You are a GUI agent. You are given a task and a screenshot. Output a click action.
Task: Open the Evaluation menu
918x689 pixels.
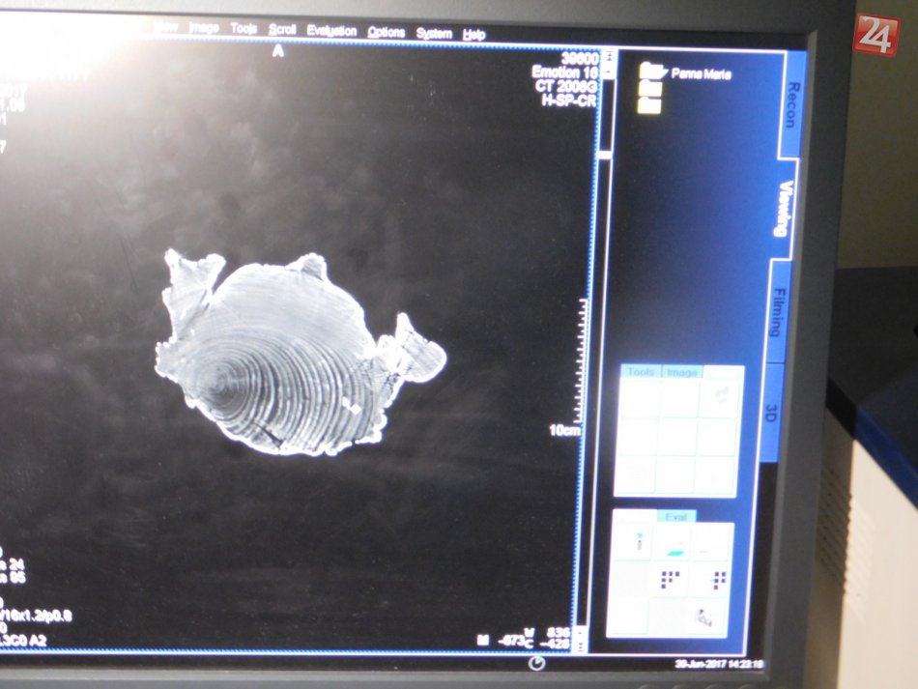pos(331,31)
